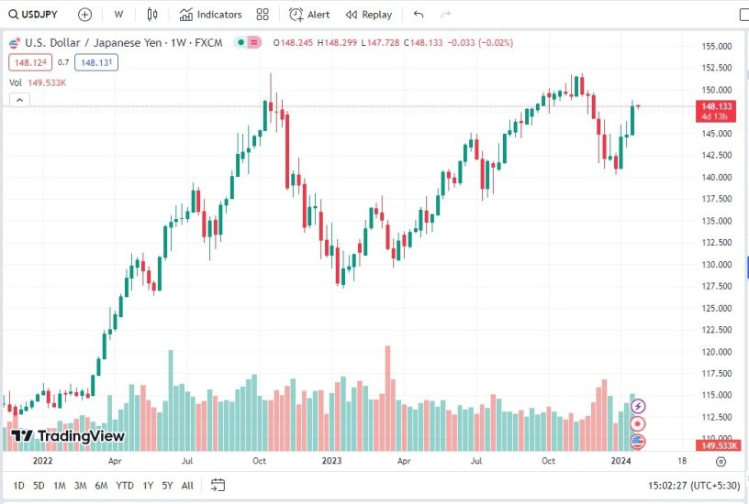Switch the range to 5Y
The width and height of the screenshot is (749, 504).
tap(167, 486)
